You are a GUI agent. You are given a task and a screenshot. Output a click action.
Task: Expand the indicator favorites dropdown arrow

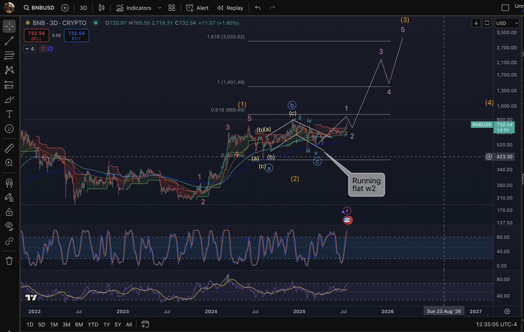pyautogui.click(x=159, y=8)
